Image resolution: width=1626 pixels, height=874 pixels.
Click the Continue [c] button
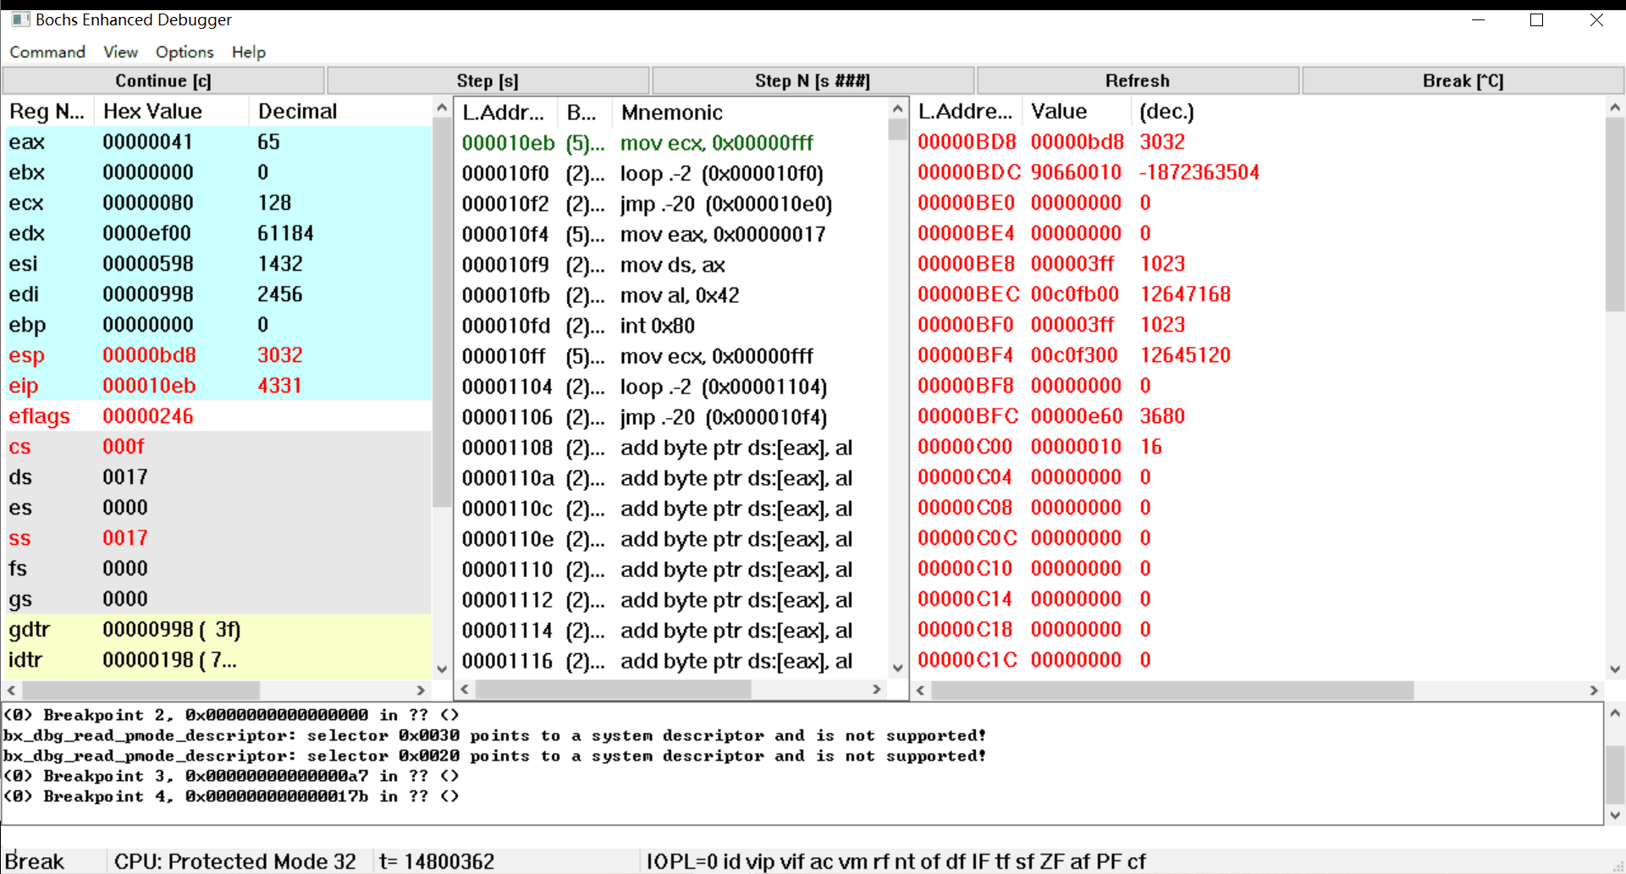click(x=163, y=80)
